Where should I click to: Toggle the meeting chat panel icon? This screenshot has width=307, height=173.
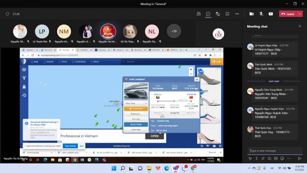[x=208, y=13]
